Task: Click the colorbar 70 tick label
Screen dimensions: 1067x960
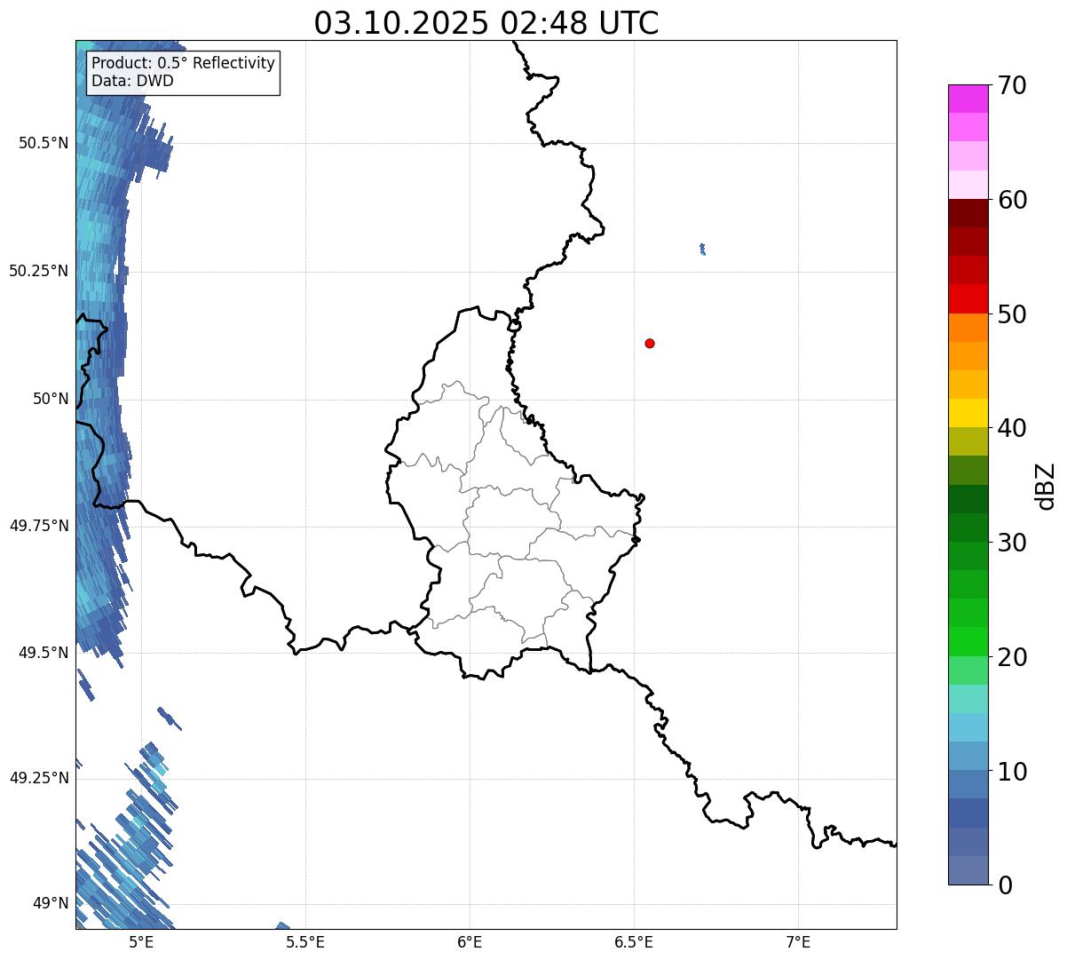Action: [x=1012, y=85]
